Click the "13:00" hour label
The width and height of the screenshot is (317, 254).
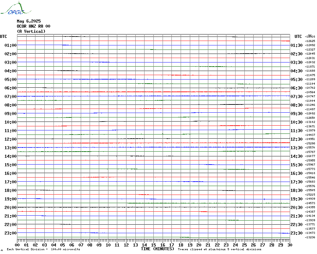(11, 148)
